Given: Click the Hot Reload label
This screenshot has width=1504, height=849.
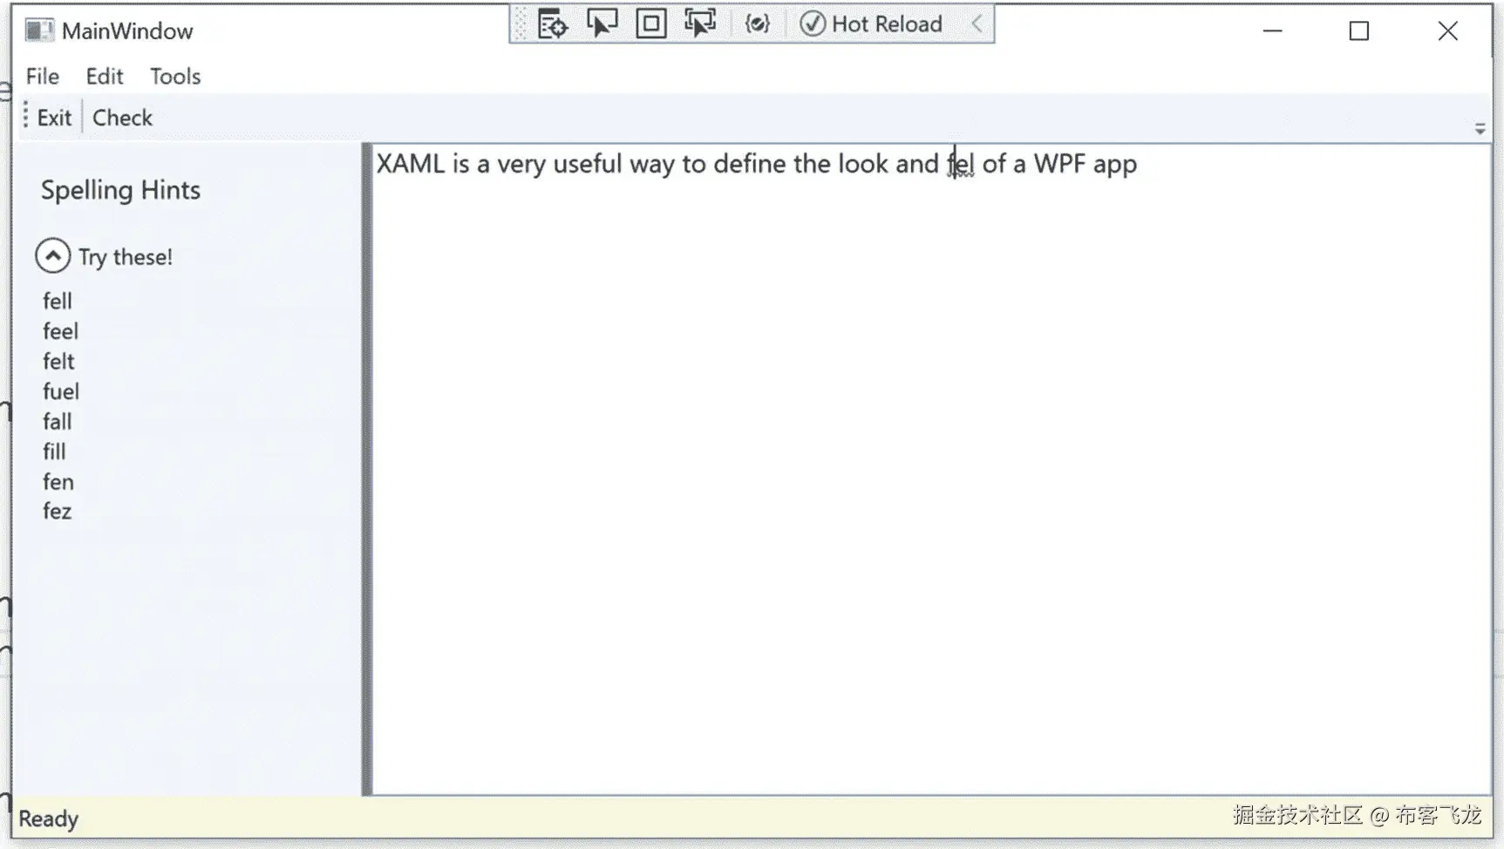Looking at the screenshot, I should pos(887,24).
